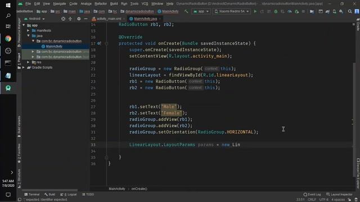Open the Build Variants side panel

(x=19, y=126)
